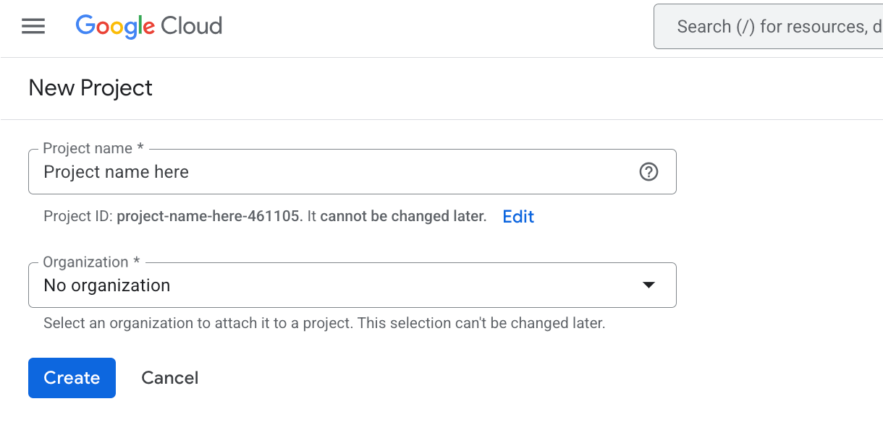Image resolution: width=883 pixels, height=430 pixels.
Task: Click the New Project page heading
Action: click(x=90, y=88)
